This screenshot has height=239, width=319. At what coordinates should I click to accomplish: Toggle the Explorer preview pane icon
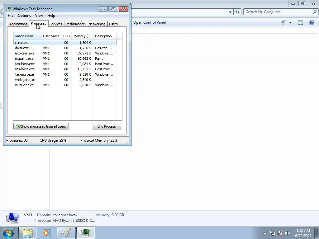click(x=301, y=22)
